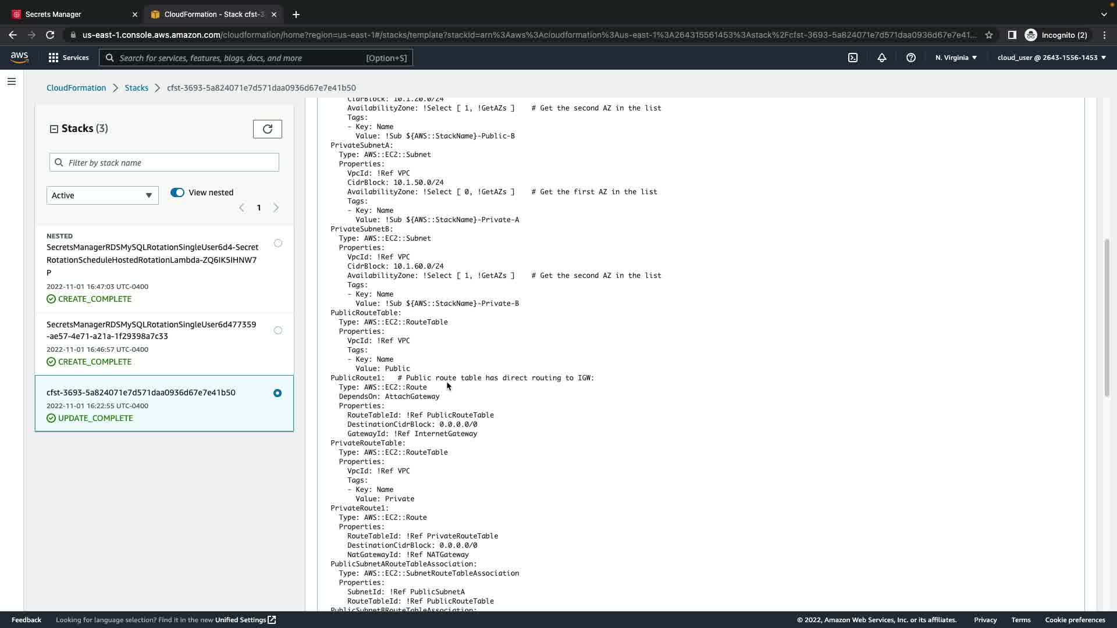Screen dimensions: 1117x628
Task: Click the template pane vertical scrollbar
Action: [1107, 317]
